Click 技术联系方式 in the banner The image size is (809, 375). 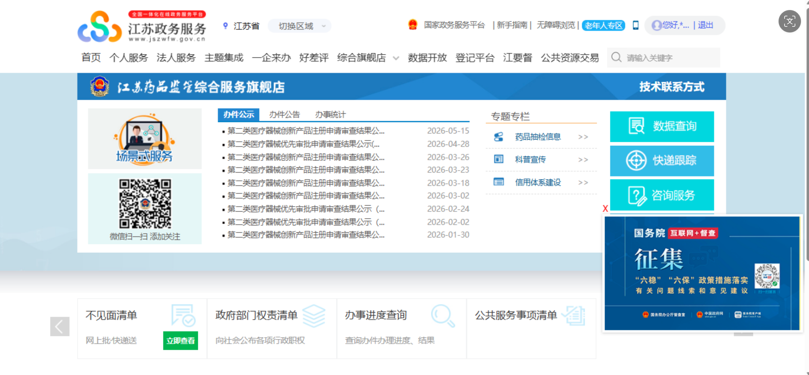[x=672, y=87]
